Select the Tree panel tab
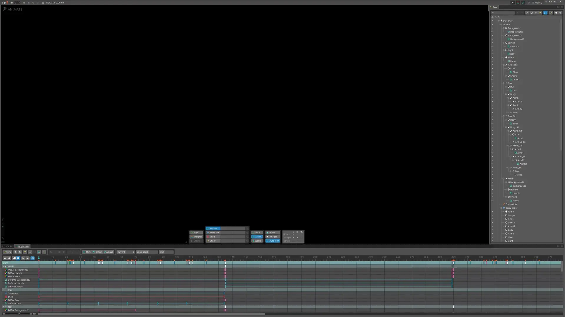Viewport: 565px width, 317px height. (x=494, y=7)
